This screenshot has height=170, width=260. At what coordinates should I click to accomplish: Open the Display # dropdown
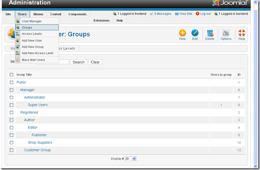tap(130, 158)
